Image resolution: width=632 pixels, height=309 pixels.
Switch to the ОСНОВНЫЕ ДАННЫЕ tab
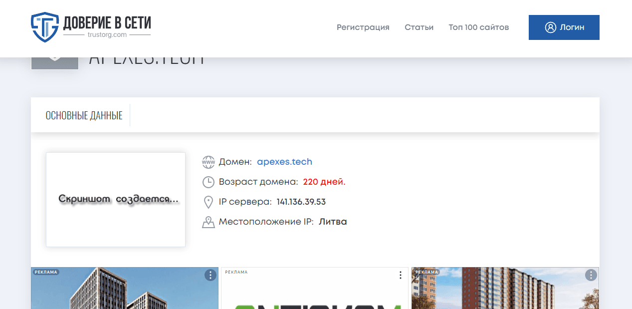[83, 115]
